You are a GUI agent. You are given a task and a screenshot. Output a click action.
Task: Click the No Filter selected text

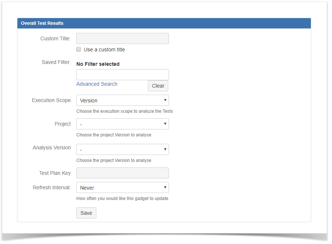98,64
